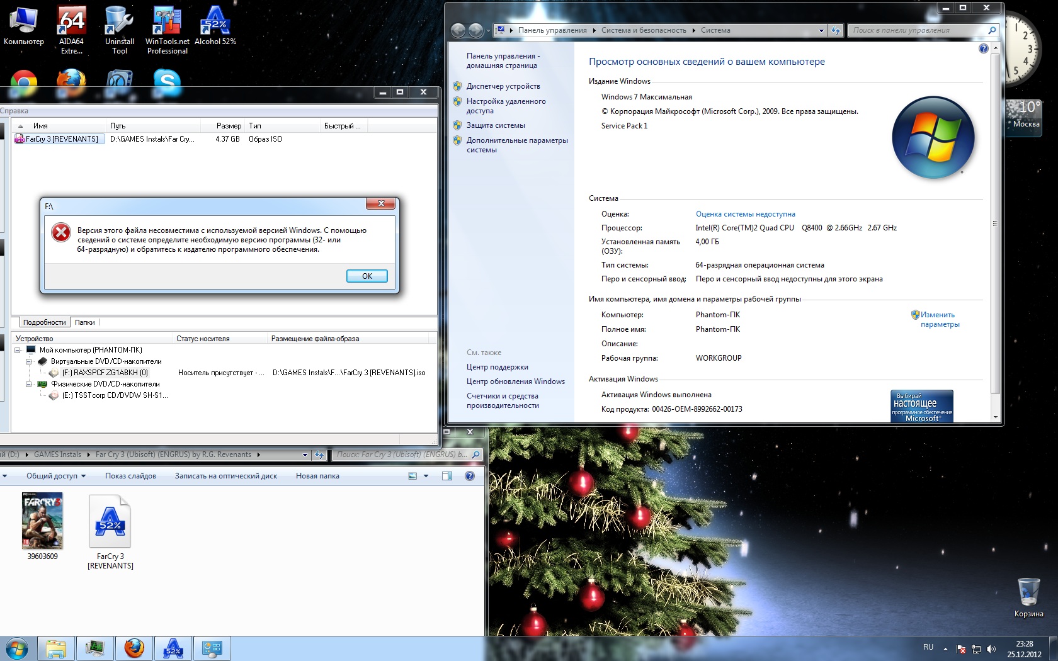Open Настройка удаленного доступа link
This screenshot has height=661, width=1058.
click(x=506, y=106)
